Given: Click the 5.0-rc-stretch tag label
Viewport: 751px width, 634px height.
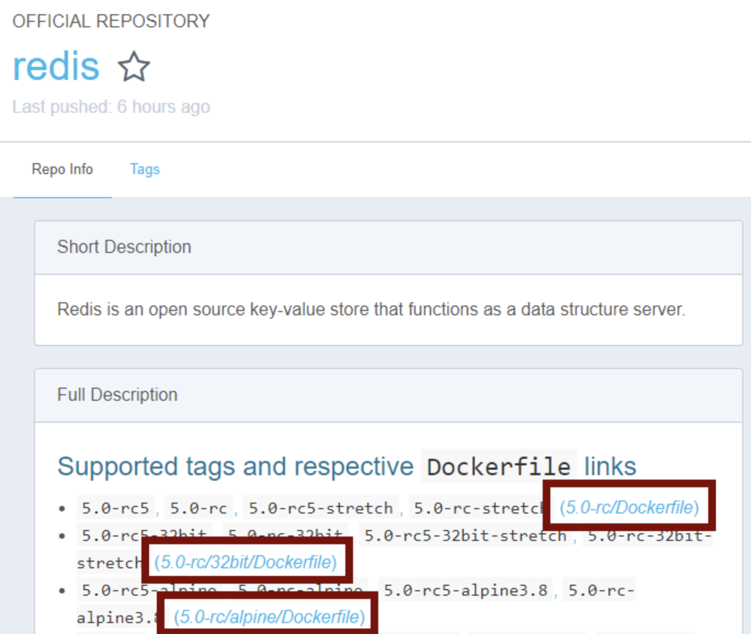Looking at the screenshot, I should (x=476, y=508).
